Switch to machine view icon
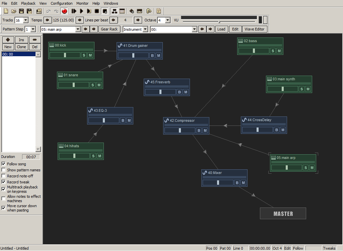The height and width of the screenshot is (251, 343). click(x=114, y=11)
